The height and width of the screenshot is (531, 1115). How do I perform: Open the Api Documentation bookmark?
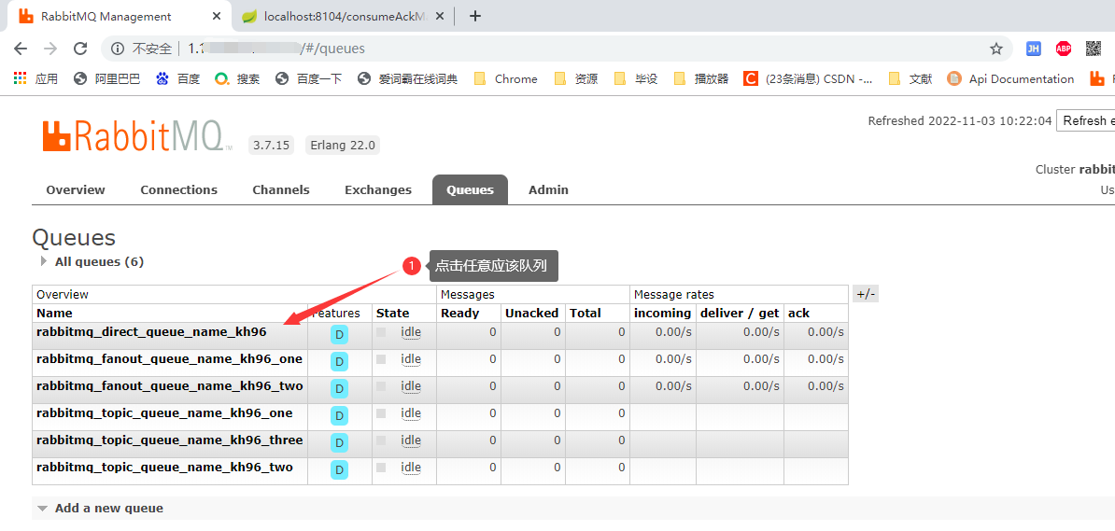pyautogui.click(x=1010, y=79)
